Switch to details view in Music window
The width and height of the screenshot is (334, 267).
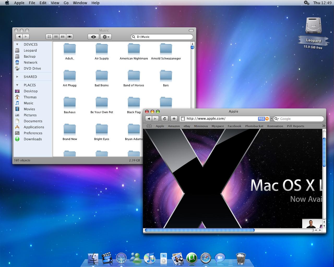63,37
